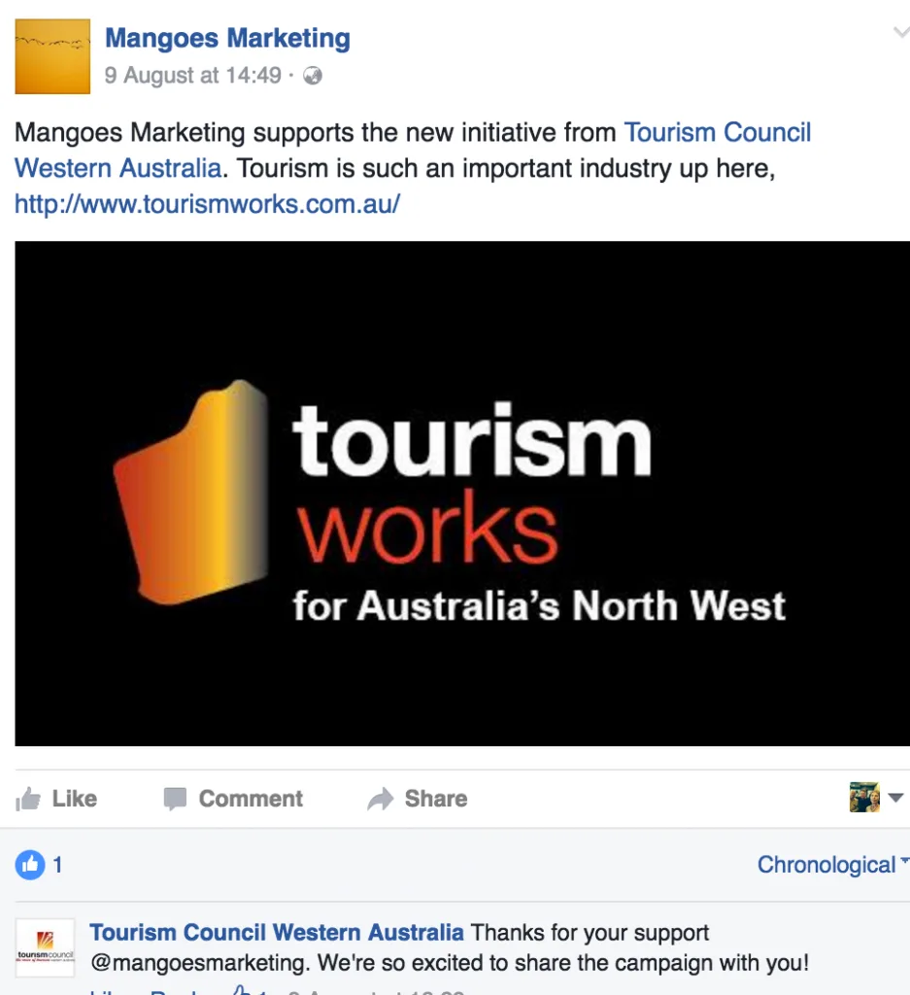Open Mangoes Marketing orange profile picture

(52, 56)
